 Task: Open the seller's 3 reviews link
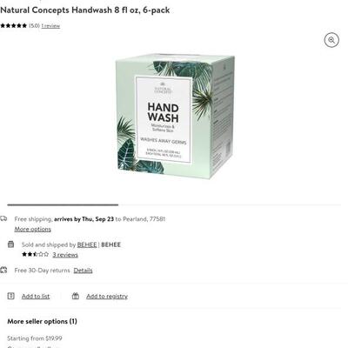click(65, 255)
